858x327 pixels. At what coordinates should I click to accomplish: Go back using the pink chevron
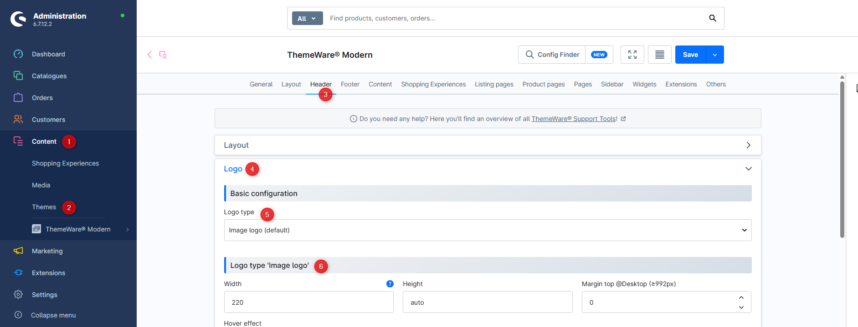(149, 55)
